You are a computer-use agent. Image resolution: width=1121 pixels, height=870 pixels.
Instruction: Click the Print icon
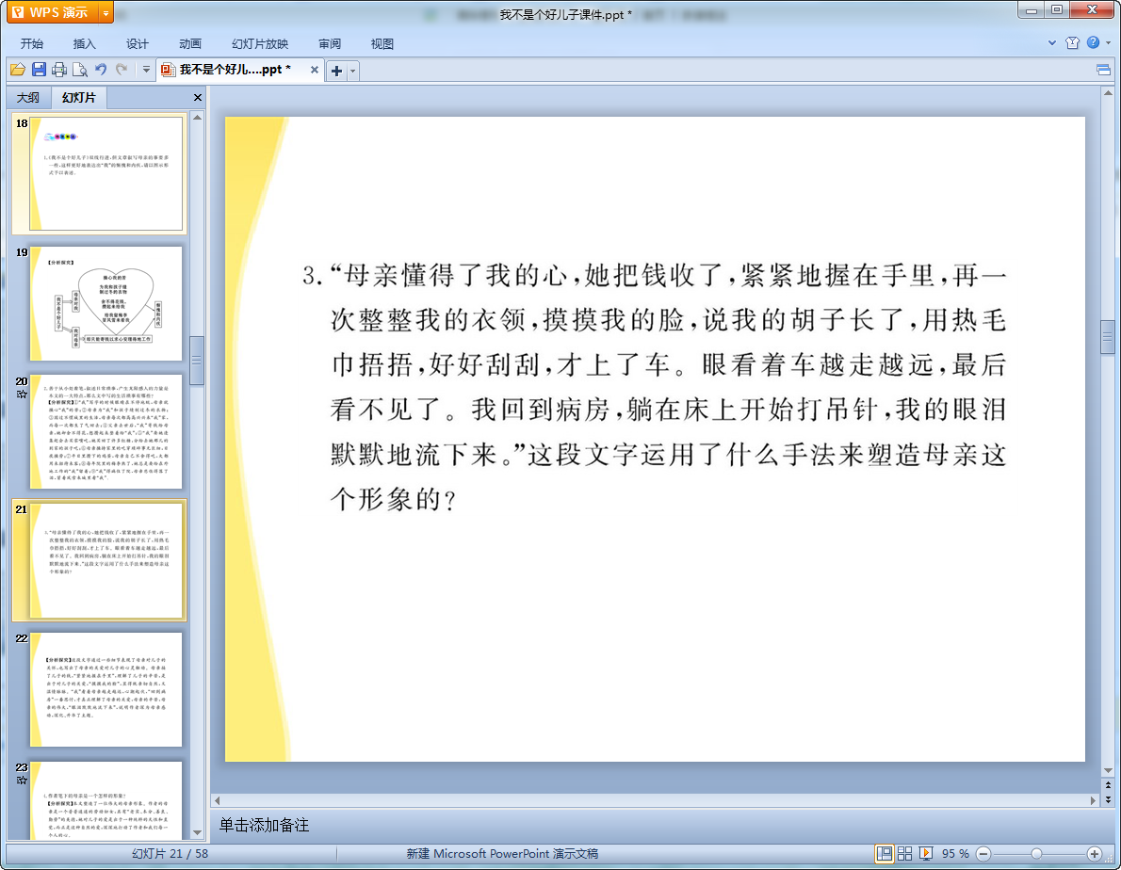click(x=59, y=70)
